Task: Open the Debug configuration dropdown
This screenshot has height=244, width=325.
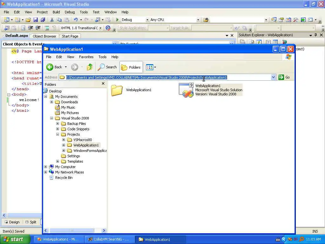Action: tap(147, 20)
